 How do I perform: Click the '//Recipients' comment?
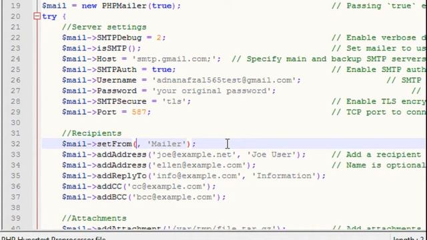tap(92, 133)
